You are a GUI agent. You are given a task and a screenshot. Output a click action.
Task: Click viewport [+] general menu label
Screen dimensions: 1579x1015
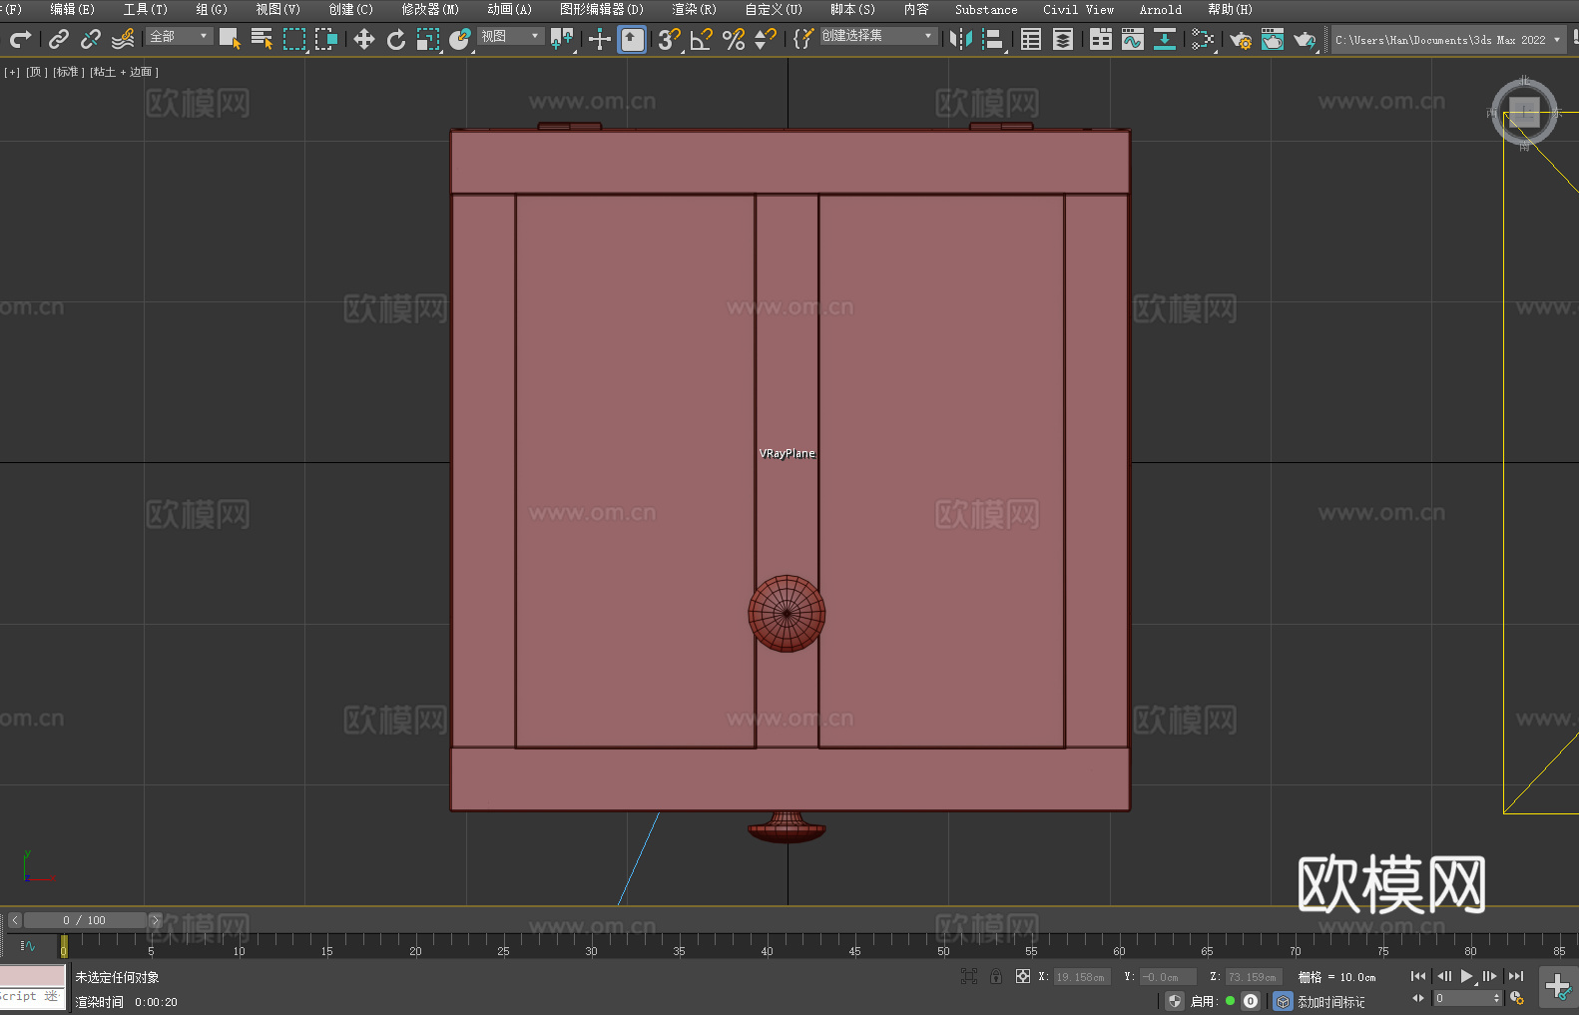[x=12, y=72]
